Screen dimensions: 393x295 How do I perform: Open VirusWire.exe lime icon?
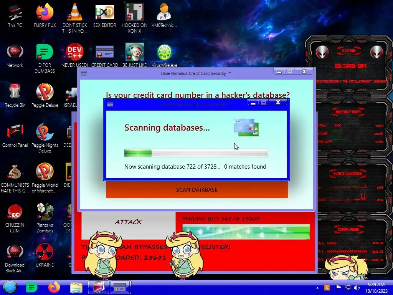[164, 56]
